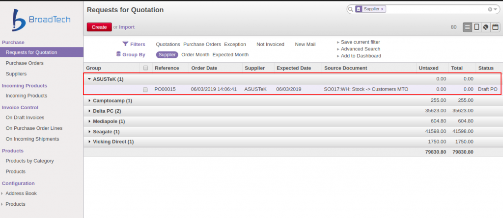Click the search magnifier icon
This screenshot has height=218, width=503.
pos(351,9)
